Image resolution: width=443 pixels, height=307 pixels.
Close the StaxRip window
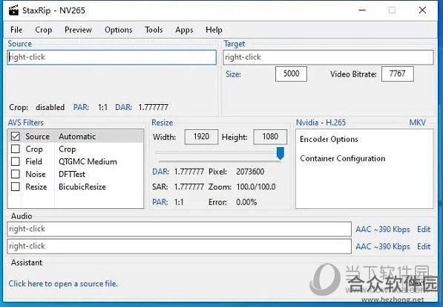422,10
